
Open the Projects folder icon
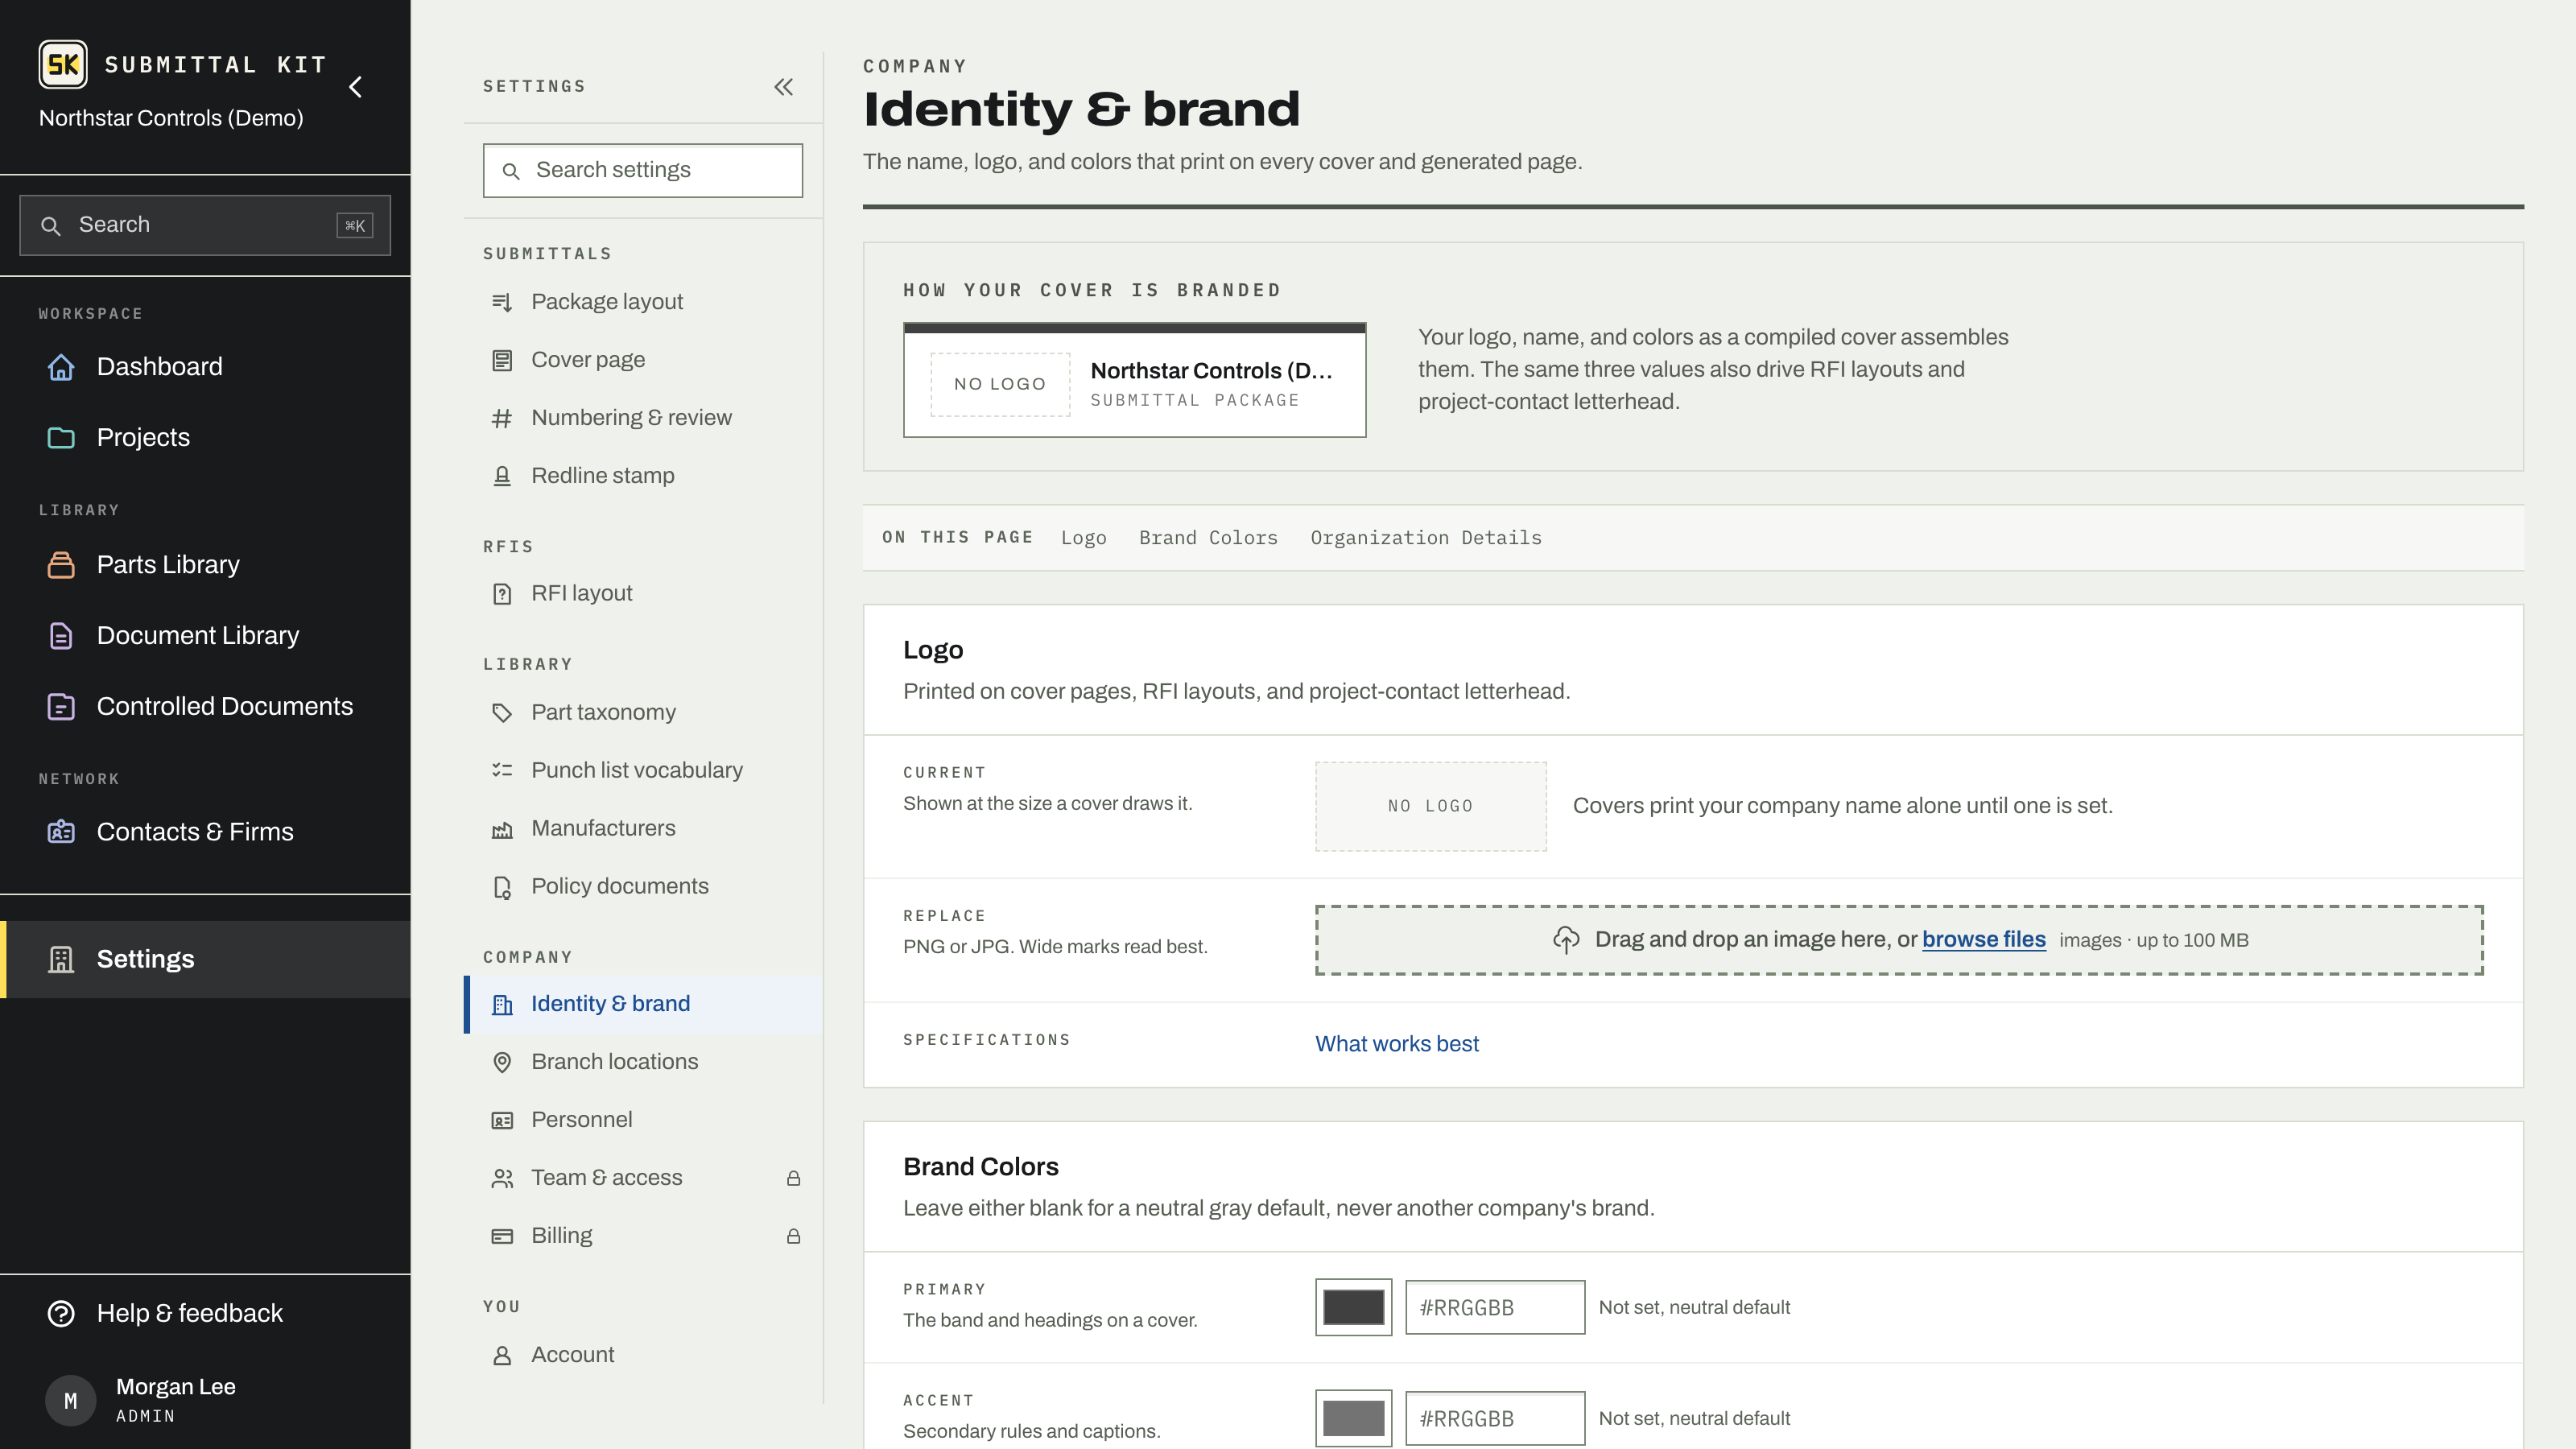click(61, 438)
